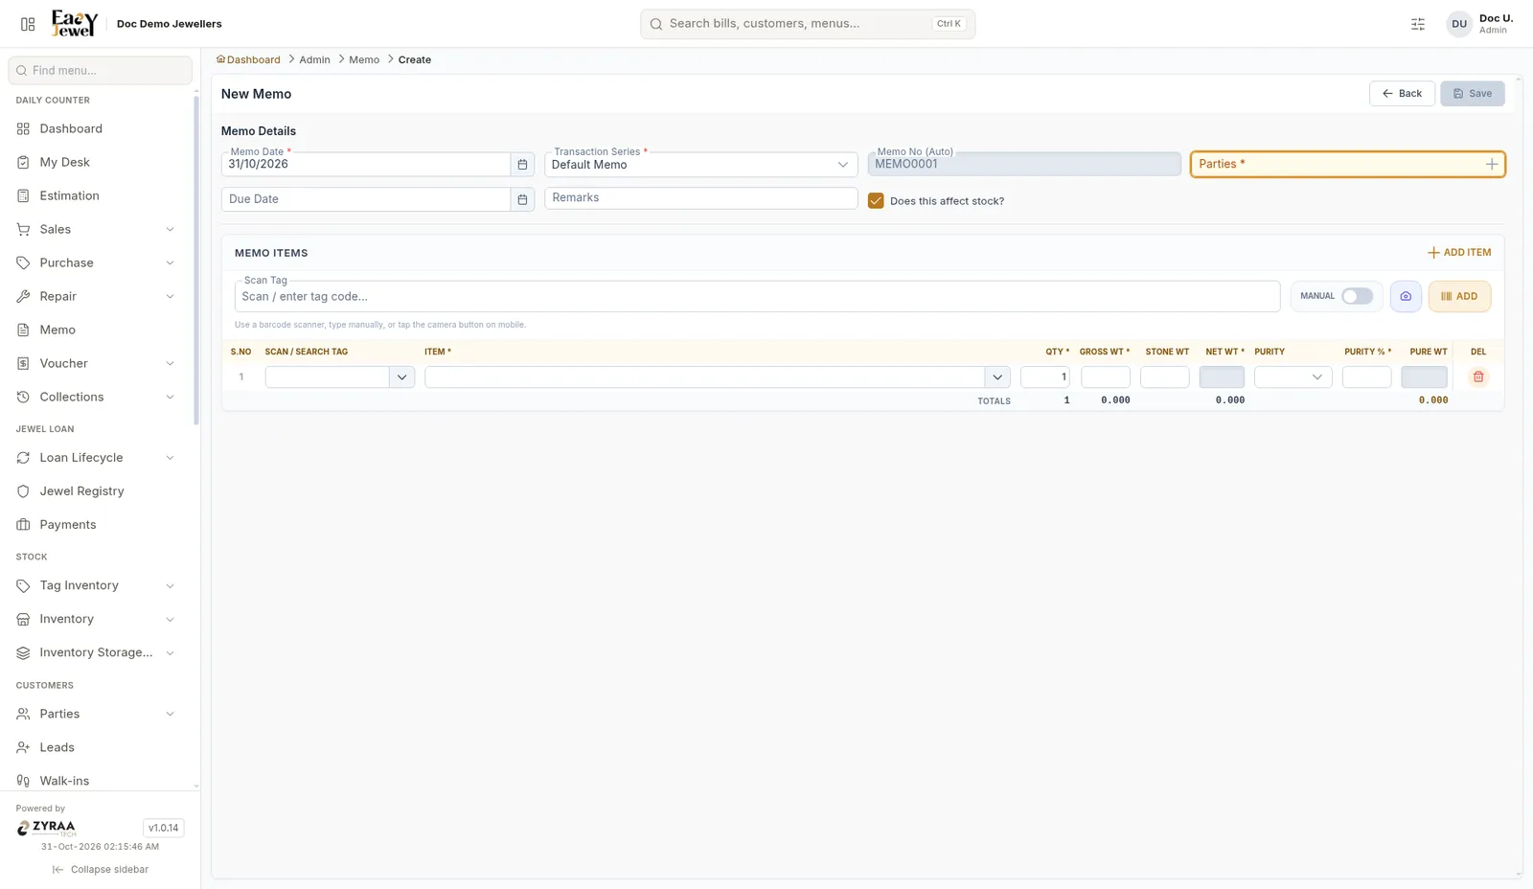Viewport: 1533px width, 889px height.
Task: Expand the Purchase menu in sidebar
Action: pos(96,262)
